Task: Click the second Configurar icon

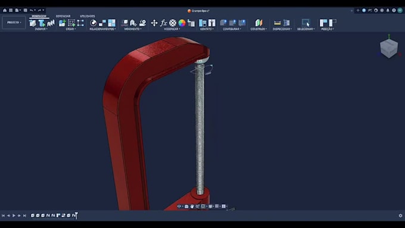Action: click(x=233, y=23)
